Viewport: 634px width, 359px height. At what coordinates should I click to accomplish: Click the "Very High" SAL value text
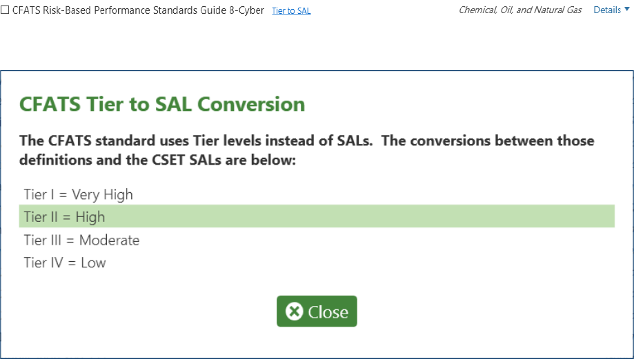coord(102,194)
